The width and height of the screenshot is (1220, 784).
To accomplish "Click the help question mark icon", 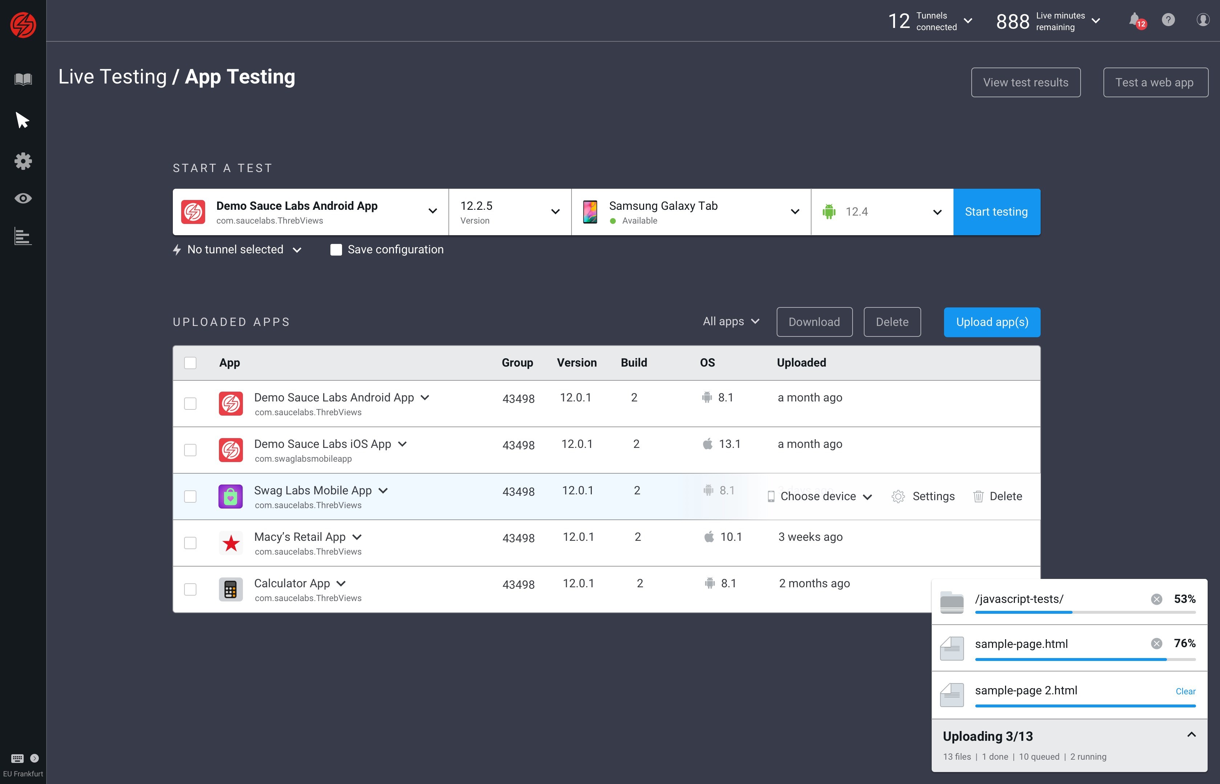I will click(1168, 20).
